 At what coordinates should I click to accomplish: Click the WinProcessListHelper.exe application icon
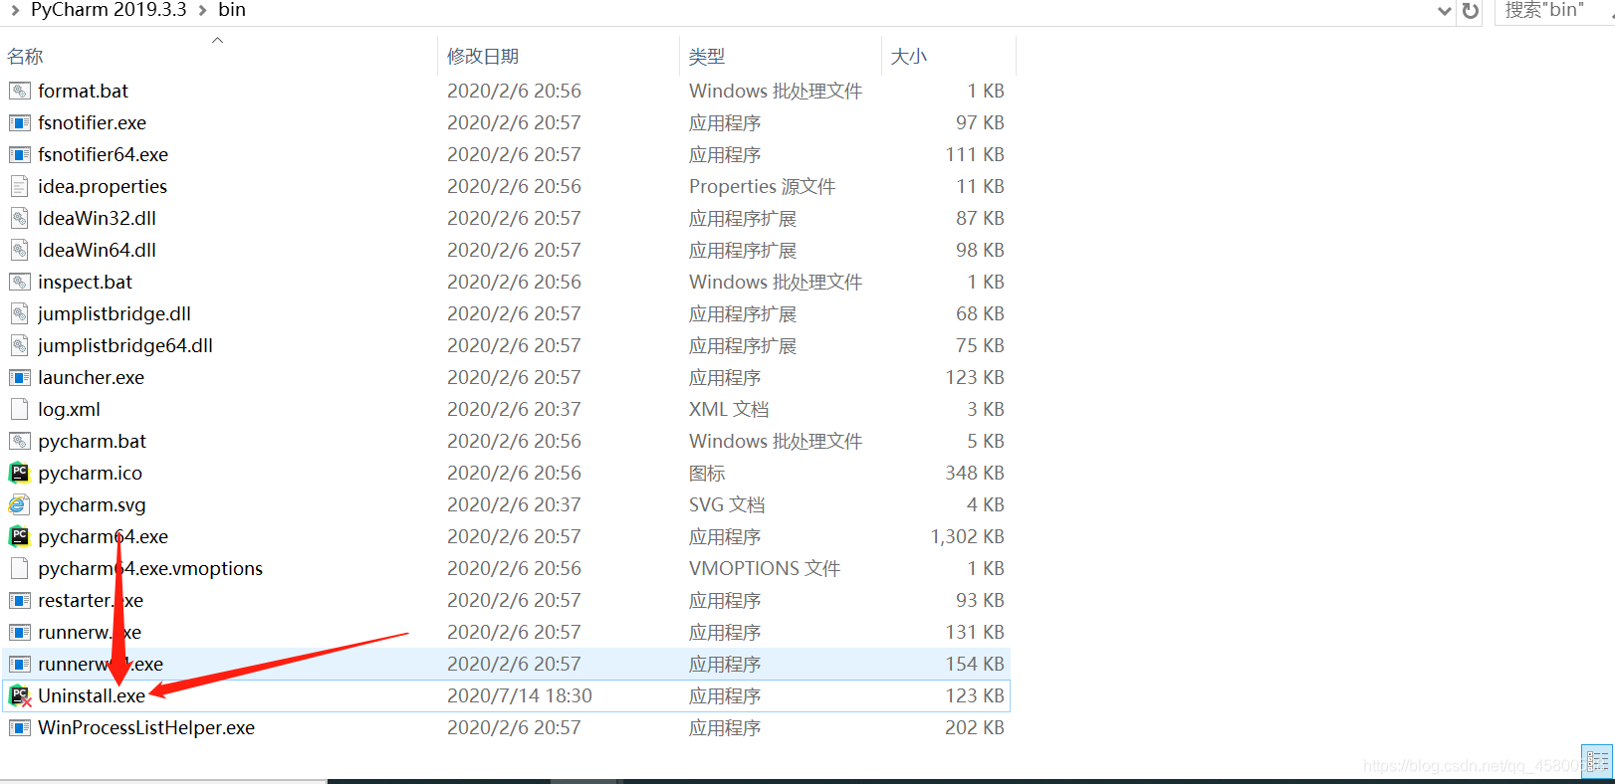click(19, 727)
